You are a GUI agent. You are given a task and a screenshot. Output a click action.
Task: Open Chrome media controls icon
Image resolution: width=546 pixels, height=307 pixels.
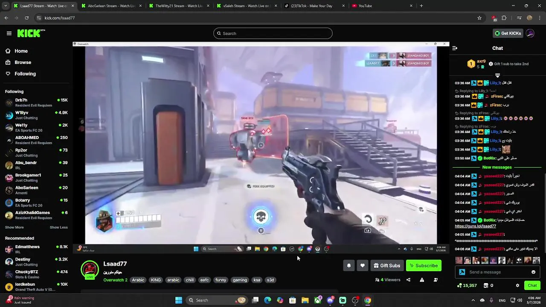pos(519,18)
